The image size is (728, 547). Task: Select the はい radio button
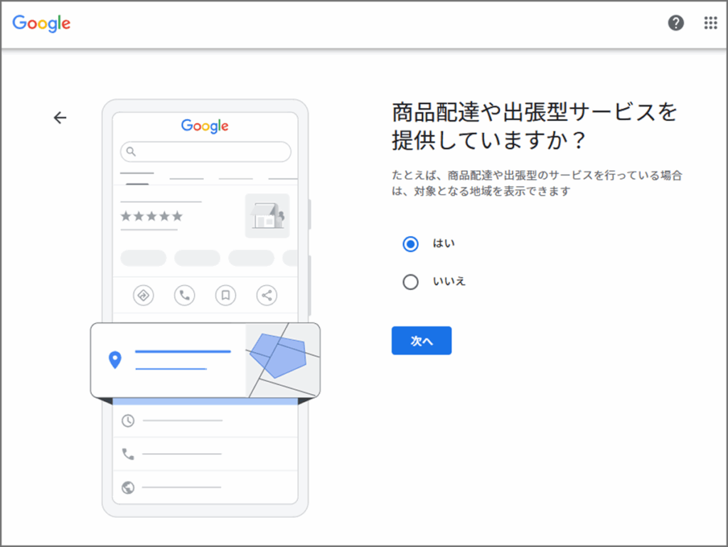(410, 244)
